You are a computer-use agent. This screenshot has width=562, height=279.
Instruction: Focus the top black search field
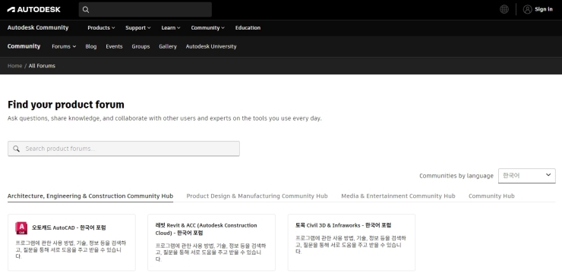(145, 10)
